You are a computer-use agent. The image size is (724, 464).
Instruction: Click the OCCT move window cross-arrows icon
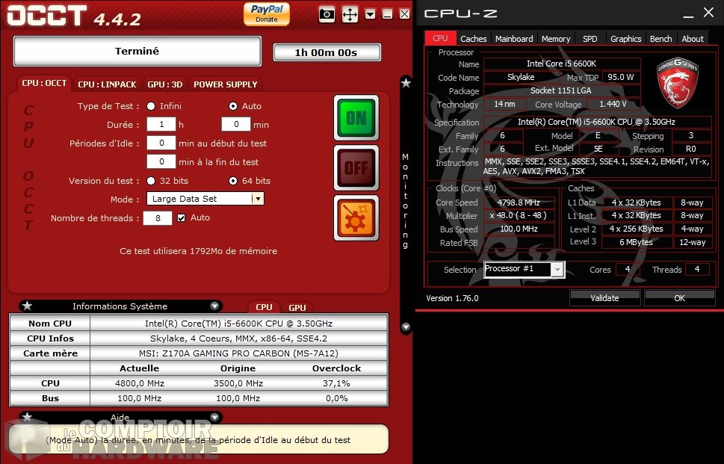click(x=350, y=14)
